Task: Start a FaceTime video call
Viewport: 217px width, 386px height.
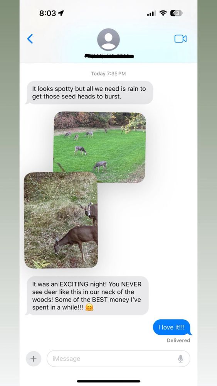Action: click(x=180, y=39)
